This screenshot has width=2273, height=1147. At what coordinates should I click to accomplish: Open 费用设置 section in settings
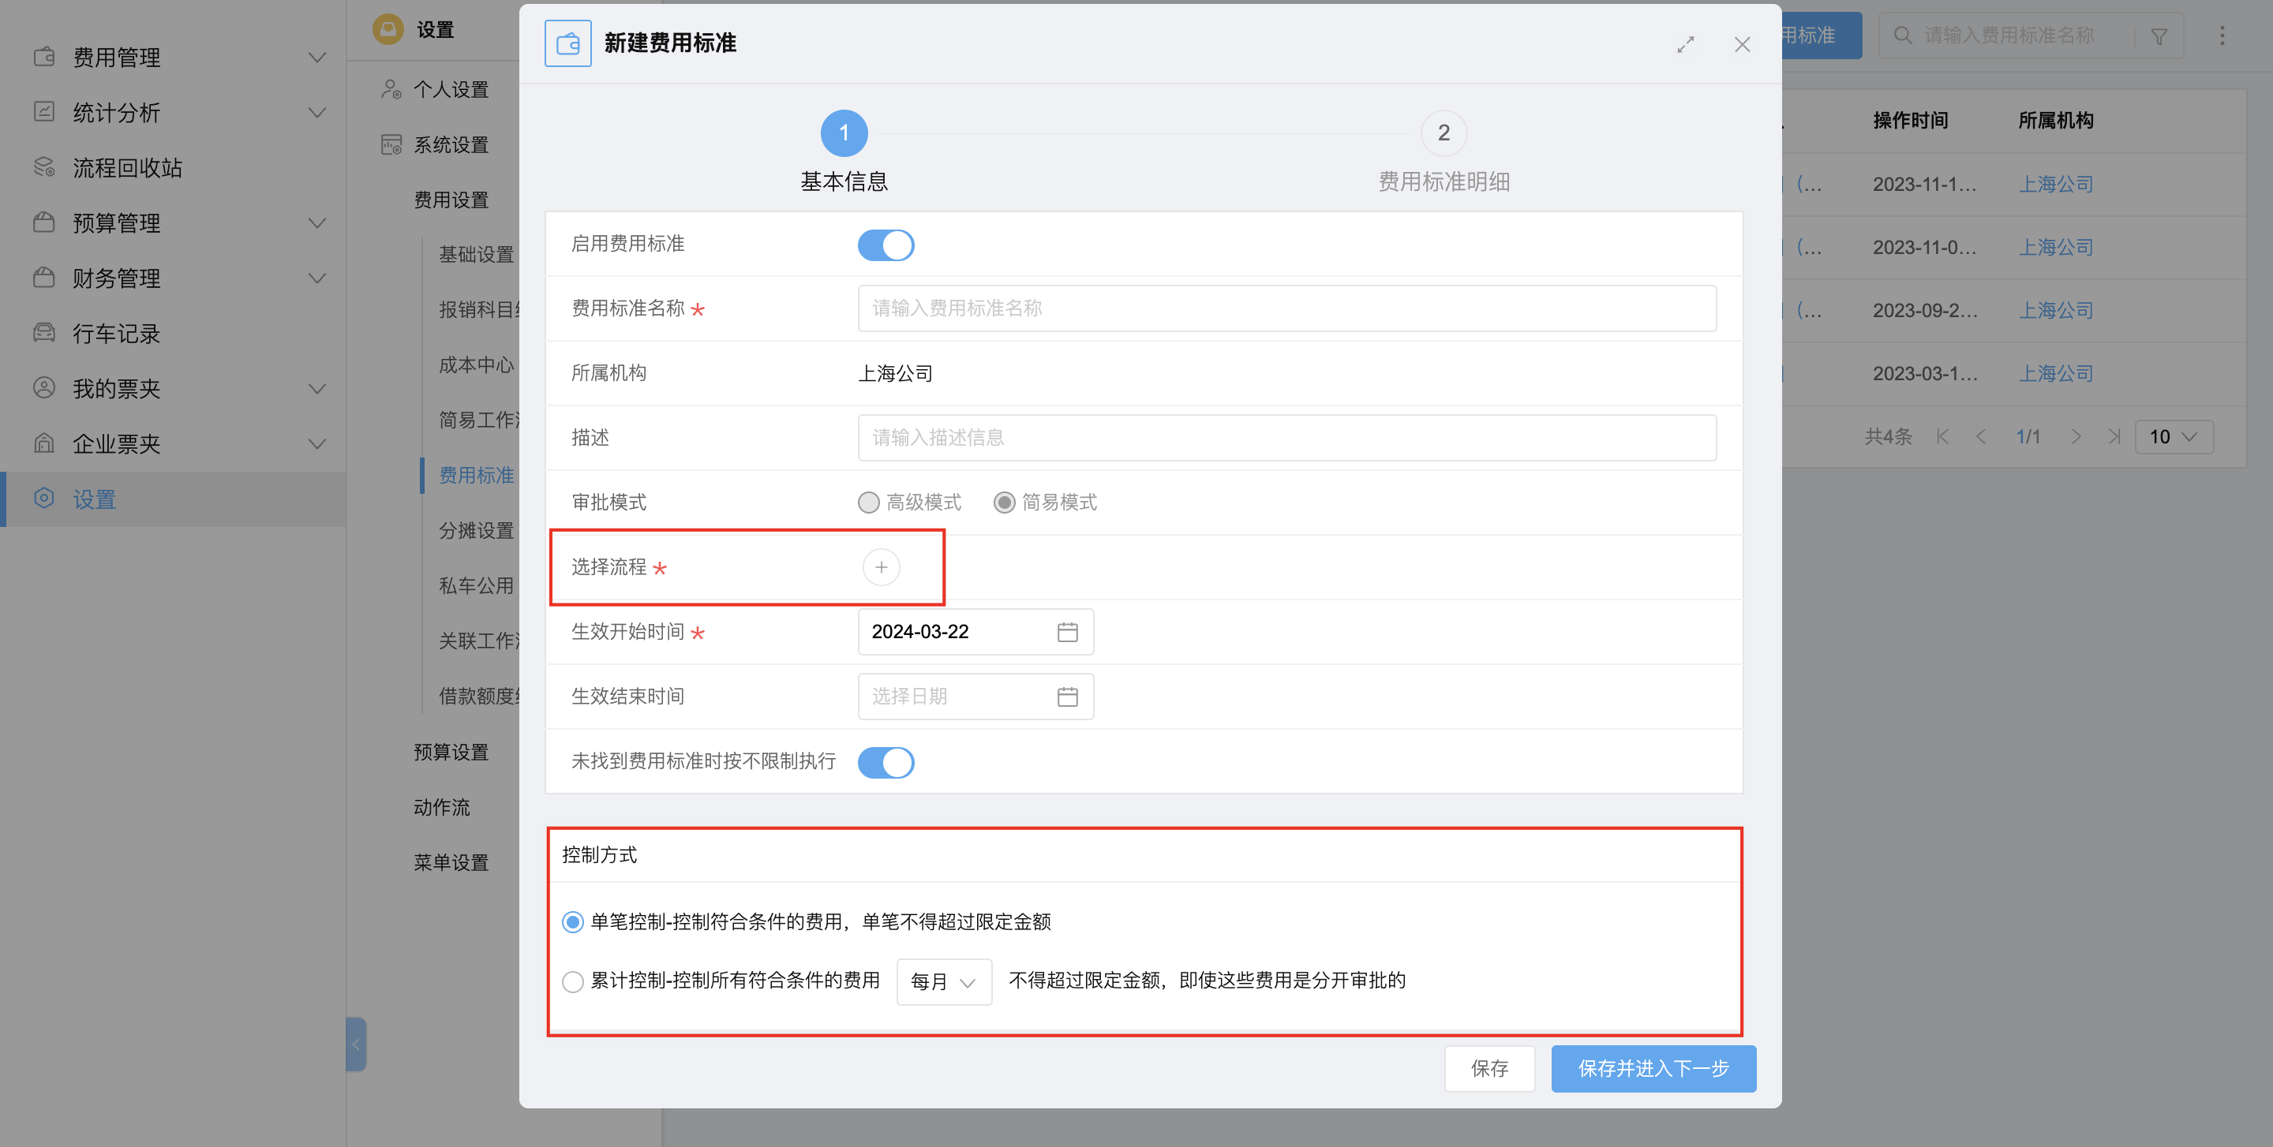pyautogui.click(x=451, y=200)
